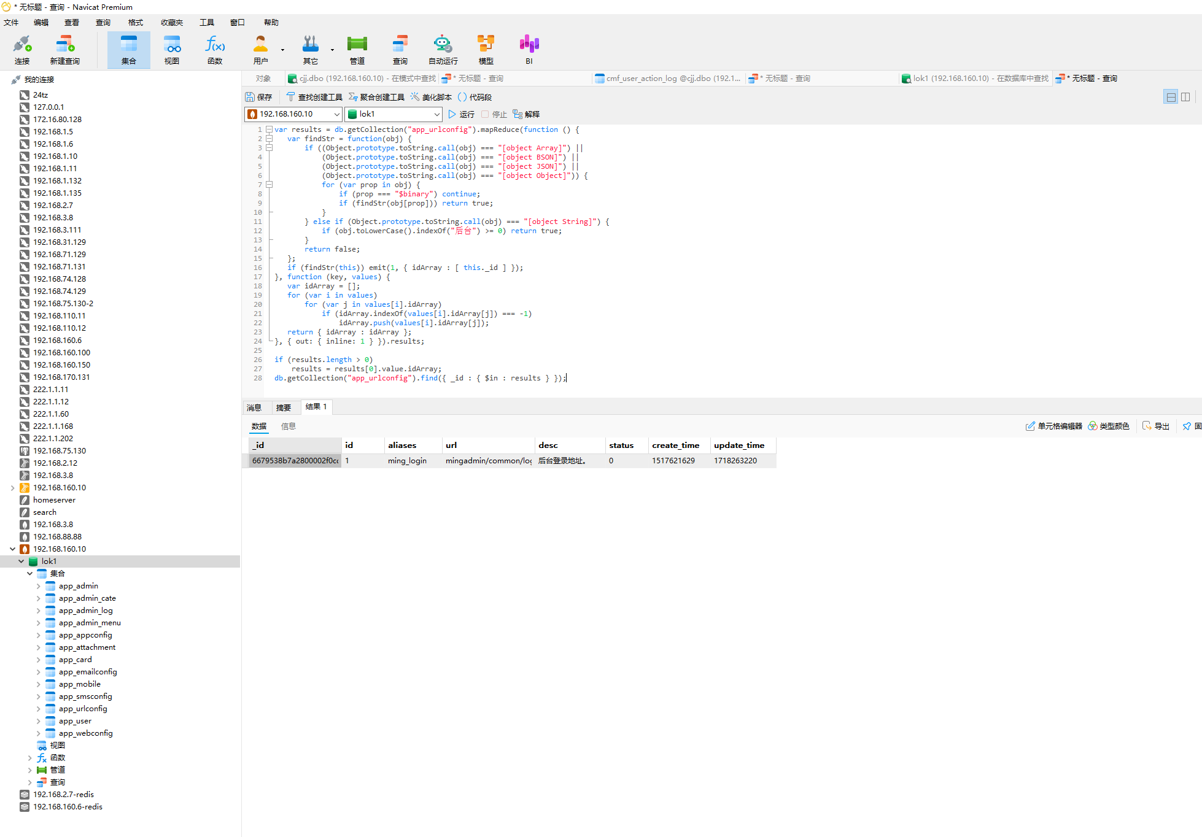Click the Export (导出) result button
The width and height of the screenshot is (1202, 837).
(1156, 426)
